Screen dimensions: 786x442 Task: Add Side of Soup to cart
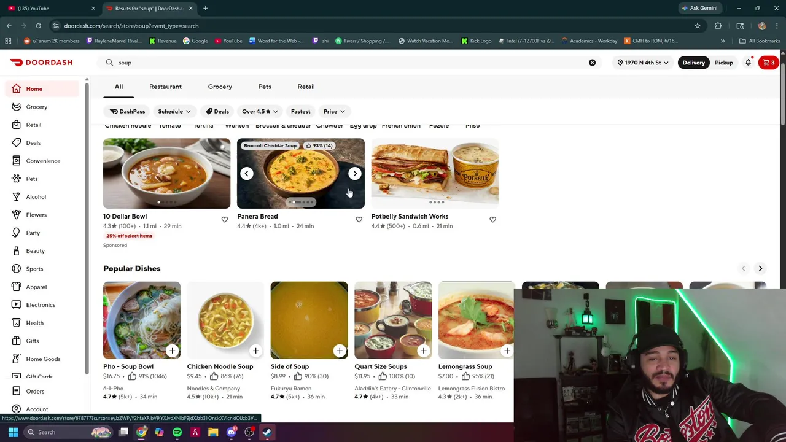coord(340,351)
